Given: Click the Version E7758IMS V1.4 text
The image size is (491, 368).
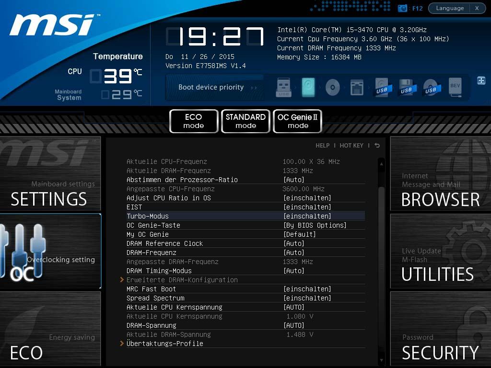Looking at the screenshot, I should (x=205, y=66).
